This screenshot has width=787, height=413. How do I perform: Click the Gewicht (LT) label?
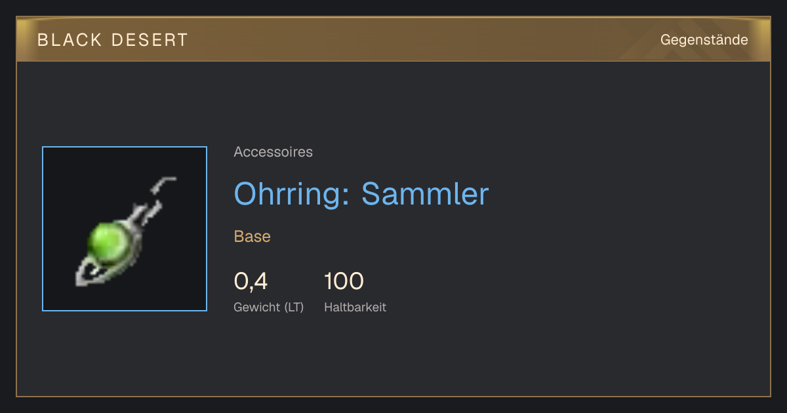click(x=269, y=307)
